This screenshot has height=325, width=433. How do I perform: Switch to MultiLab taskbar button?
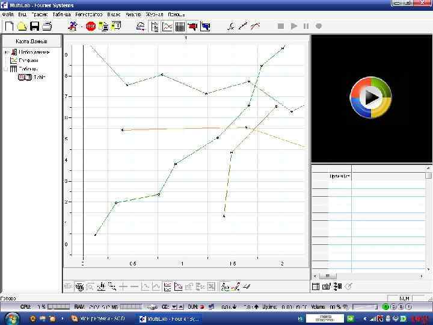point(170,319)
